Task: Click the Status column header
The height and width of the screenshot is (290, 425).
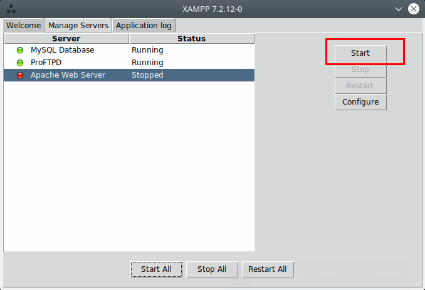Action: (x=192, y=38)
